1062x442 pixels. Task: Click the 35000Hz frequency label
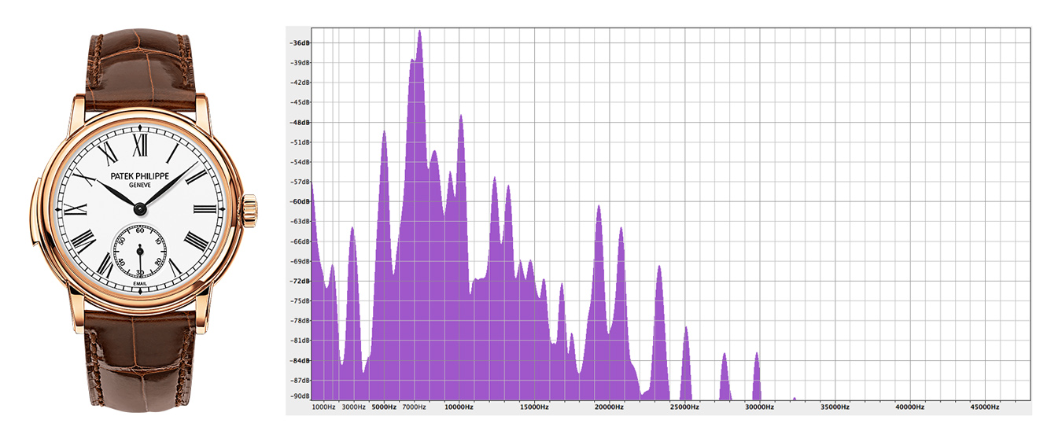pos(835,407)
